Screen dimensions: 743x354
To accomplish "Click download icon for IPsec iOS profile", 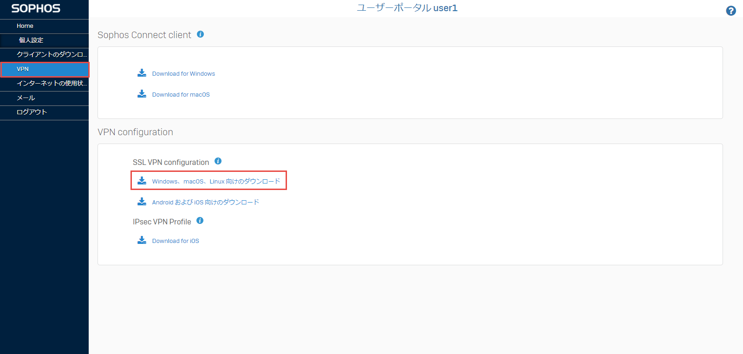I will click(x=142, y=240).
